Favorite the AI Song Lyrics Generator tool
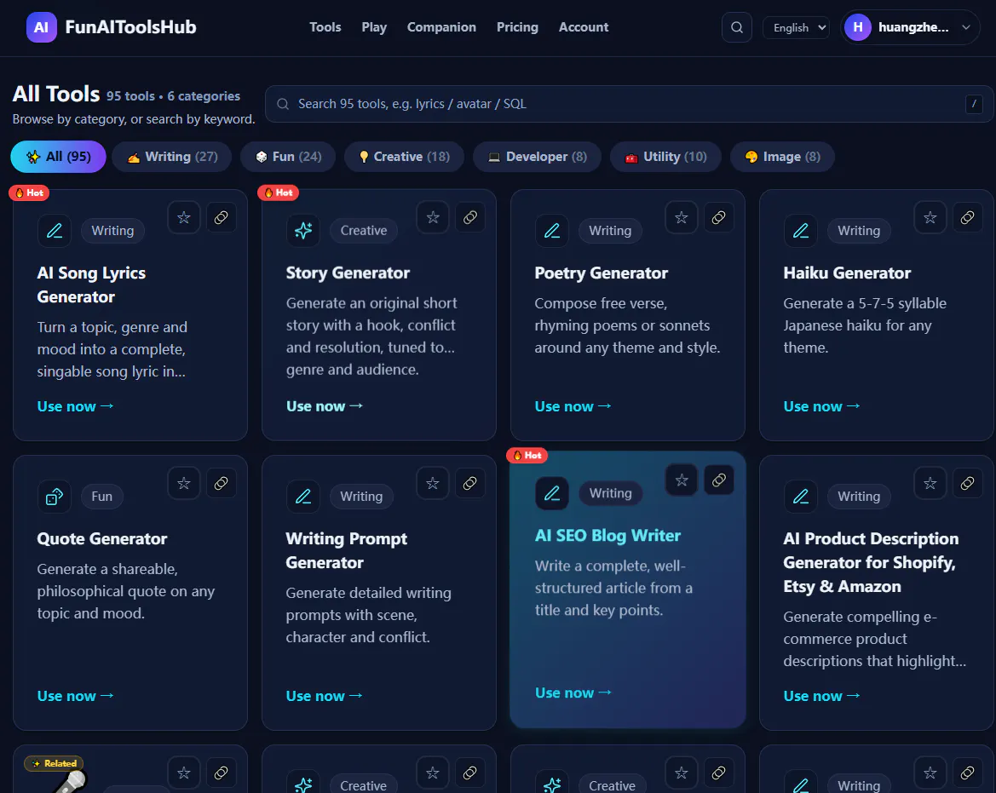This screenshot has width=996, height=793. click(x=184, y=218)
